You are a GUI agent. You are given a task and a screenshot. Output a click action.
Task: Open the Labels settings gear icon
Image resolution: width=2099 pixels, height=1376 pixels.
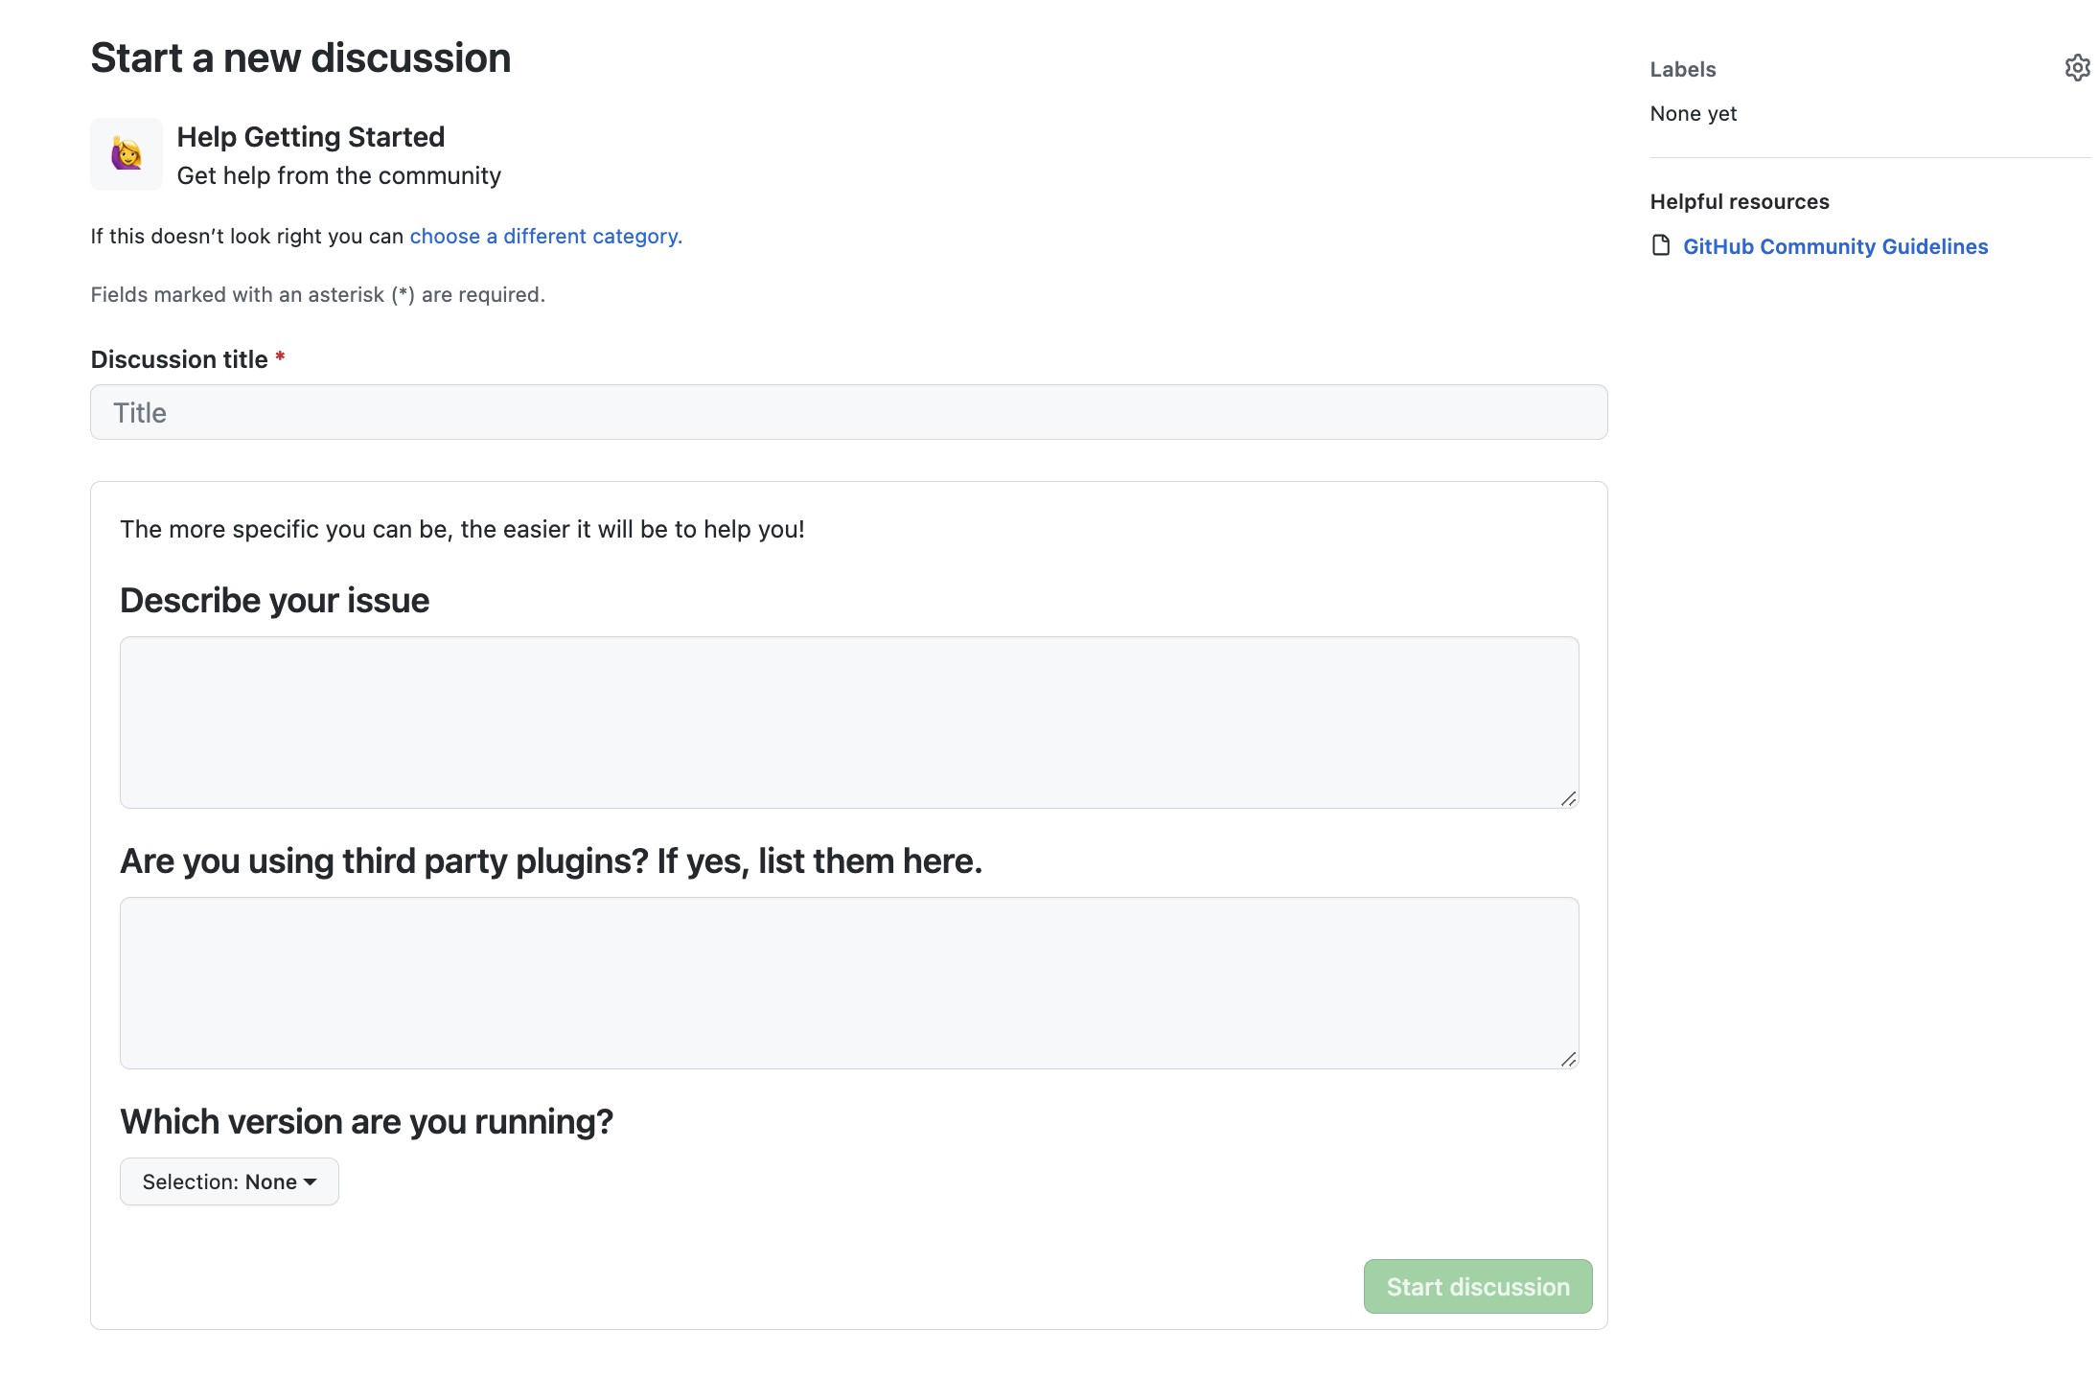pyautogui.click(x=2077, y=67)
